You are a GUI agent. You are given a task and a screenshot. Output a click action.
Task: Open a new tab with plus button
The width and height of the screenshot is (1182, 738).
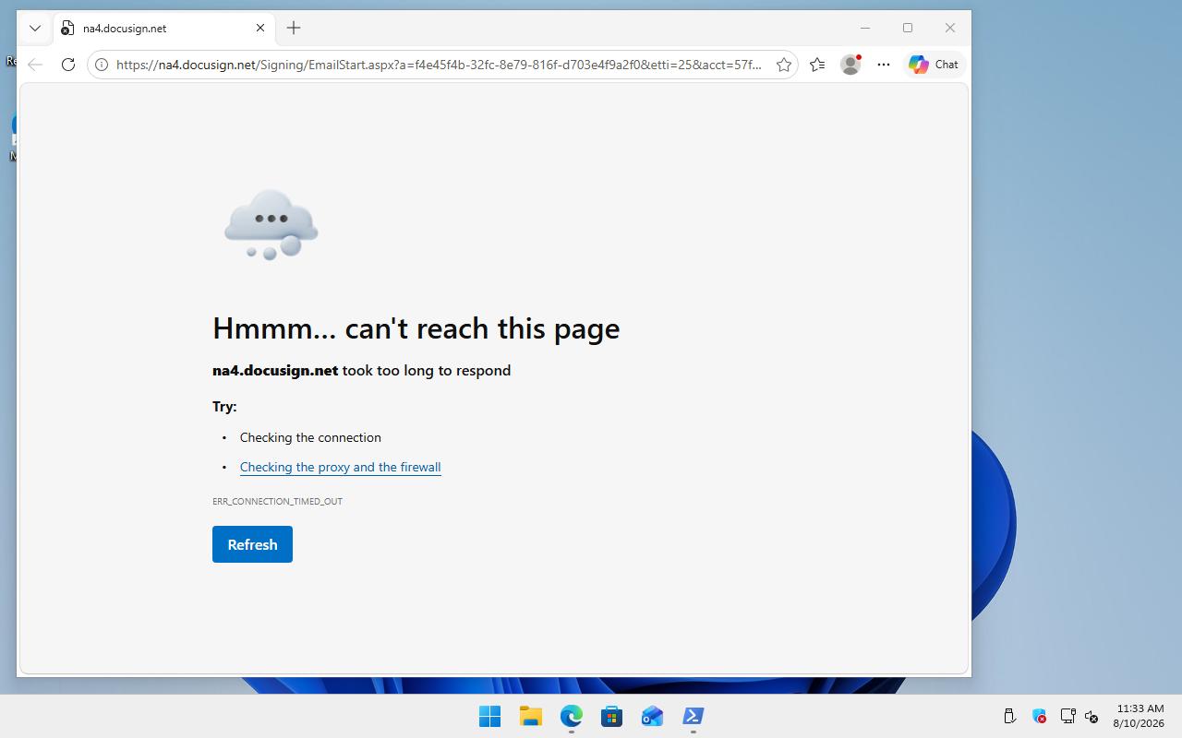pos(294,28)
